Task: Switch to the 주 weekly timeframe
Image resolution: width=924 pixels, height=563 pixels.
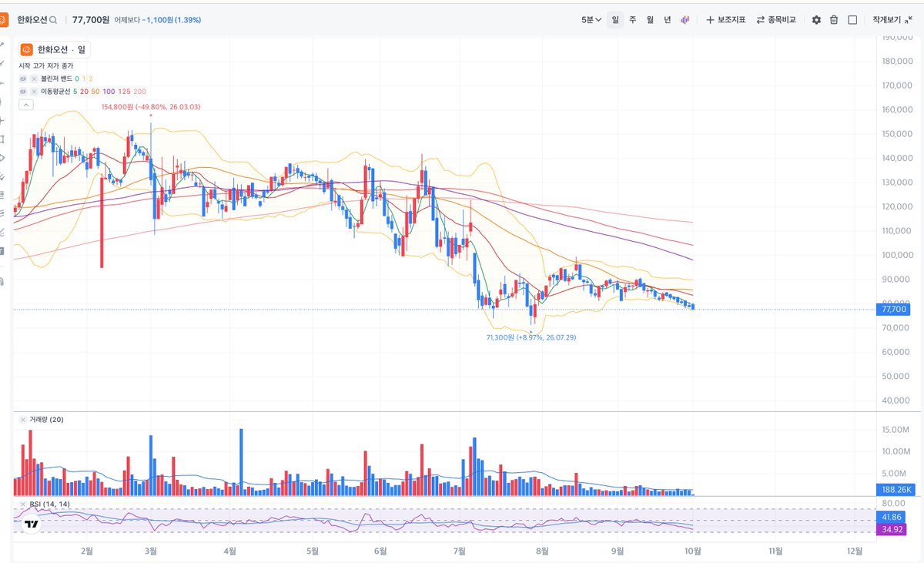Action: (632, 19)
